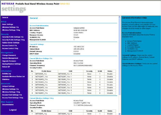The height and width of the screenshot is (115, 161).
Task: Open Change Password page
Action: pyautogui.click(x=9, y=55)
